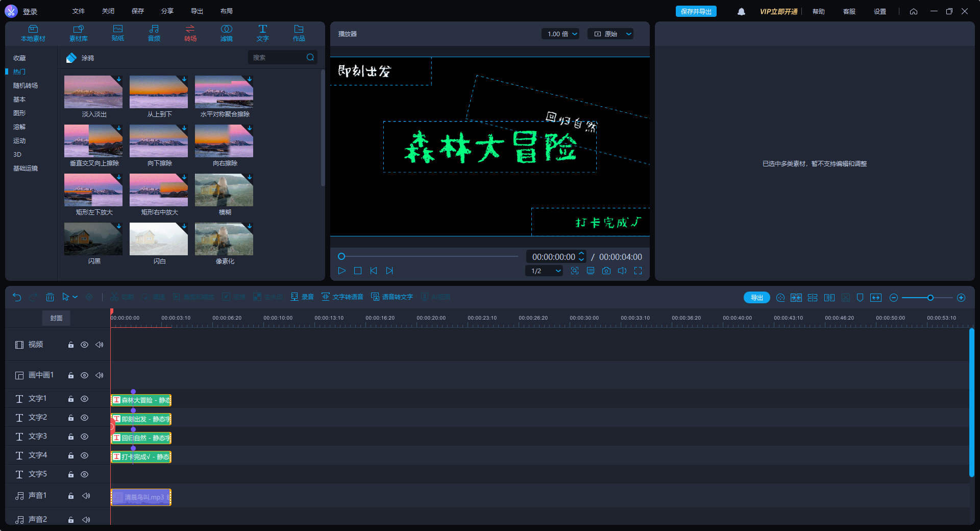Click the 文字转语音 text-to-speech tool

[x=342, y=297]
